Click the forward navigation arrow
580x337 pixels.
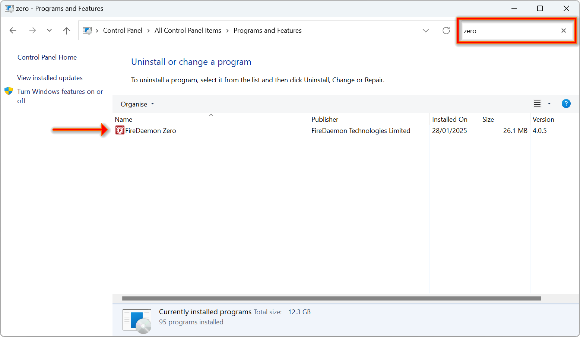pos(32,31)
